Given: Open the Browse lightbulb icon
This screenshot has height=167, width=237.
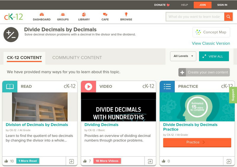Looking at the screenshot, I should pyautogui.click(x=126, y=14).
